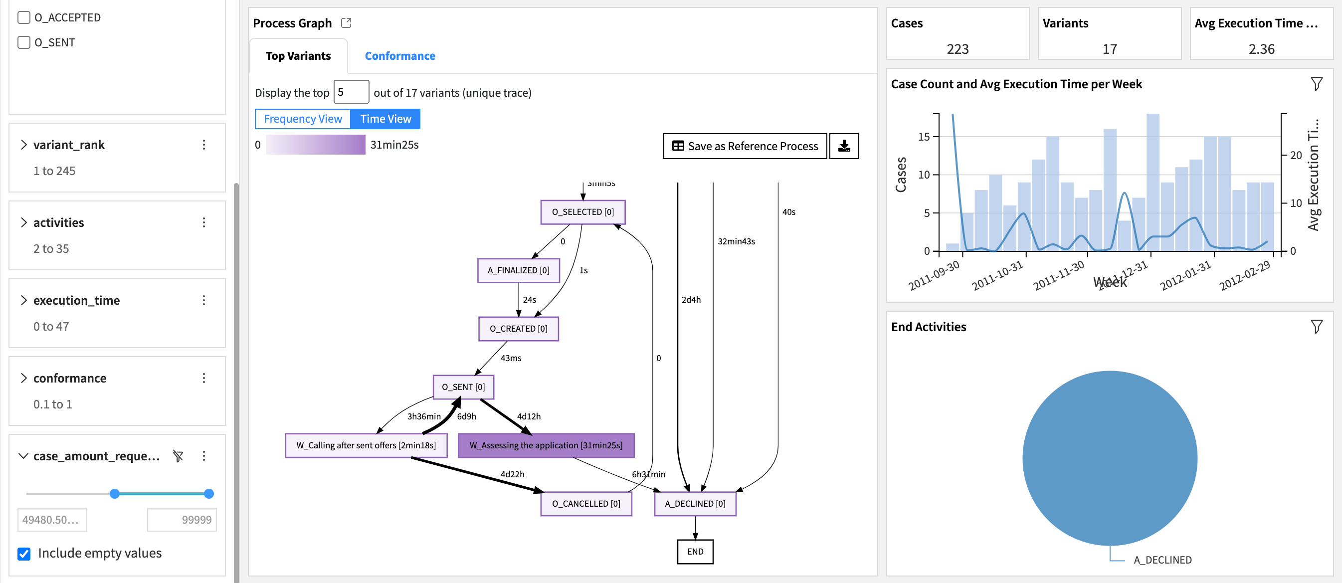Expand the activities filter panel
Image resolution: width=1342 pixels, height=583 pixels.
24,222
